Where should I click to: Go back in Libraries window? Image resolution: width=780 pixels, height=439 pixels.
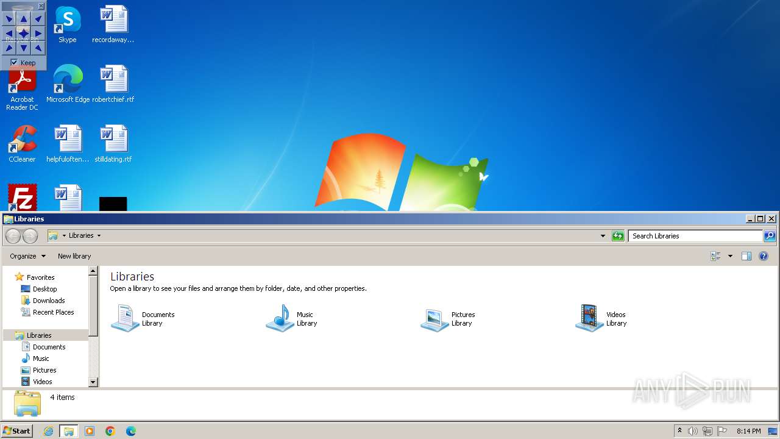[x=13, y=236]
